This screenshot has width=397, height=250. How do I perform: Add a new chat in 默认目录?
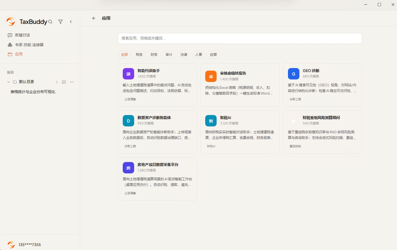pos(64,82)
